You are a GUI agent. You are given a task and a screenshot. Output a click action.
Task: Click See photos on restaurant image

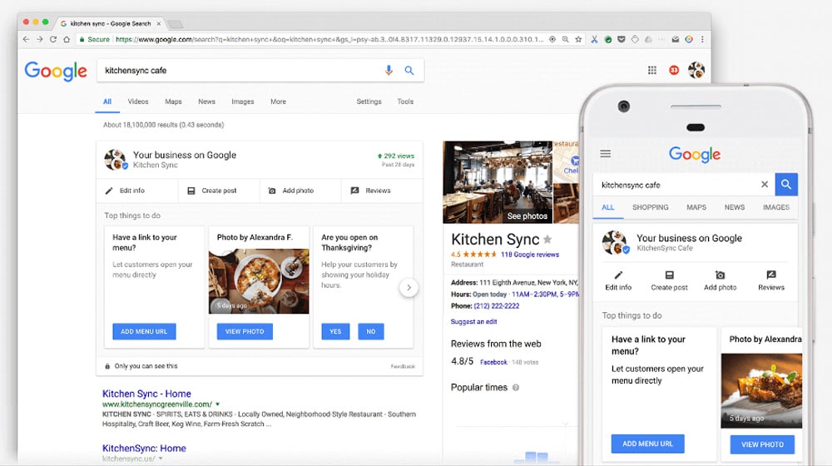pos(527,216)
